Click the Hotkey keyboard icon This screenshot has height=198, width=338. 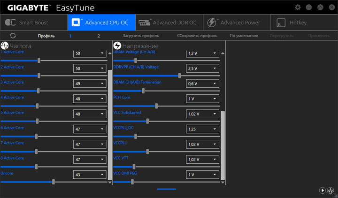pyautogui.click(x=281, y=23)
